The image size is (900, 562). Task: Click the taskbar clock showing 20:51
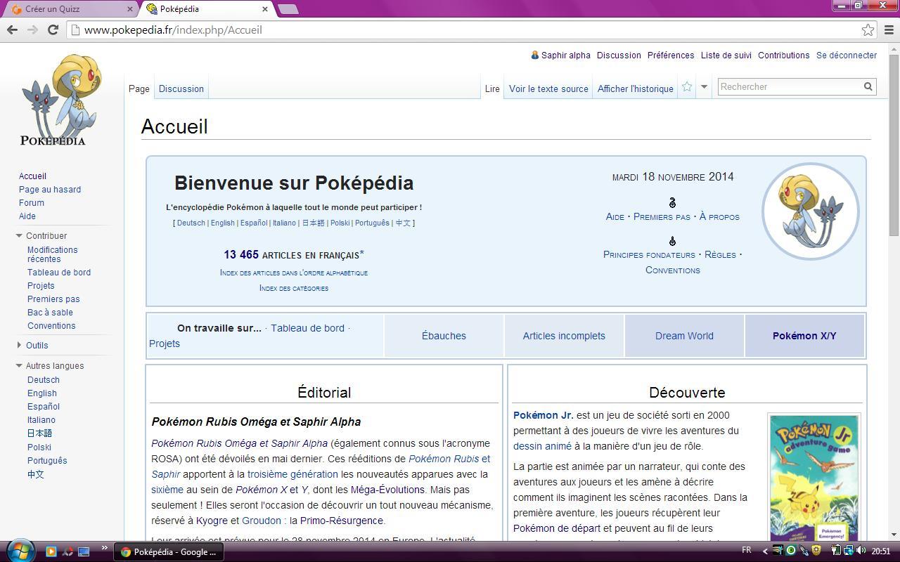pyautogui.click(x=881, y=551)
